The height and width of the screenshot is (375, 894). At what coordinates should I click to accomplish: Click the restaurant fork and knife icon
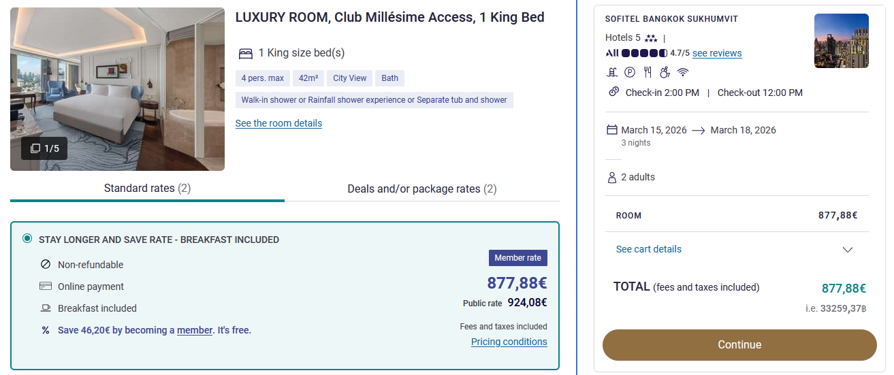(x=648, y=72)
